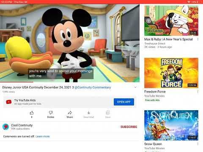
Task: Open Max & Ruby New Year's Special thumbnail
Action: coord(171,21)
